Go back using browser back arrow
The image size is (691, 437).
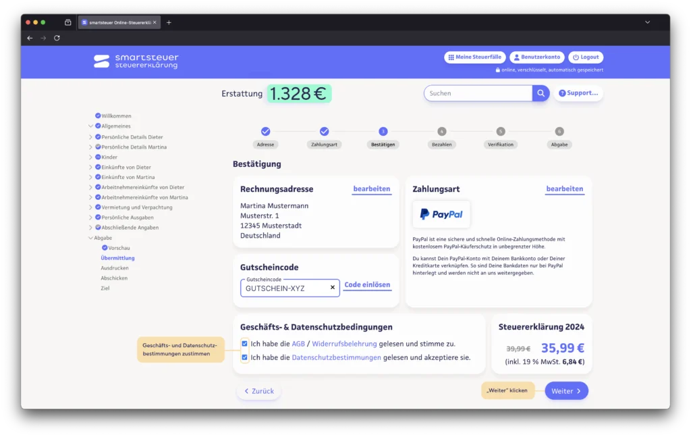(x=30, y=38)
